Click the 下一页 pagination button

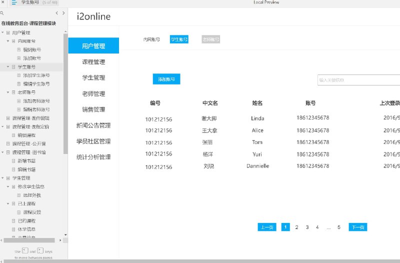[x=357, y=227]
